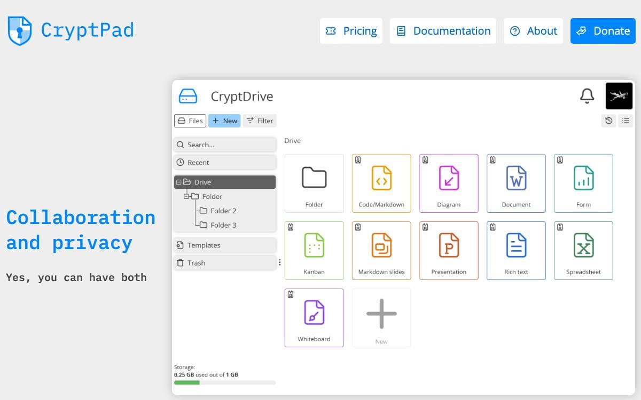Open the user avatar menu
Image resolution: width=641 pixels, height=400 pixels.
[x=619, y=96]
